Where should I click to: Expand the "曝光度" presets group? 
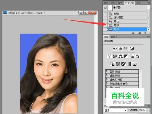tap(107, 79)
